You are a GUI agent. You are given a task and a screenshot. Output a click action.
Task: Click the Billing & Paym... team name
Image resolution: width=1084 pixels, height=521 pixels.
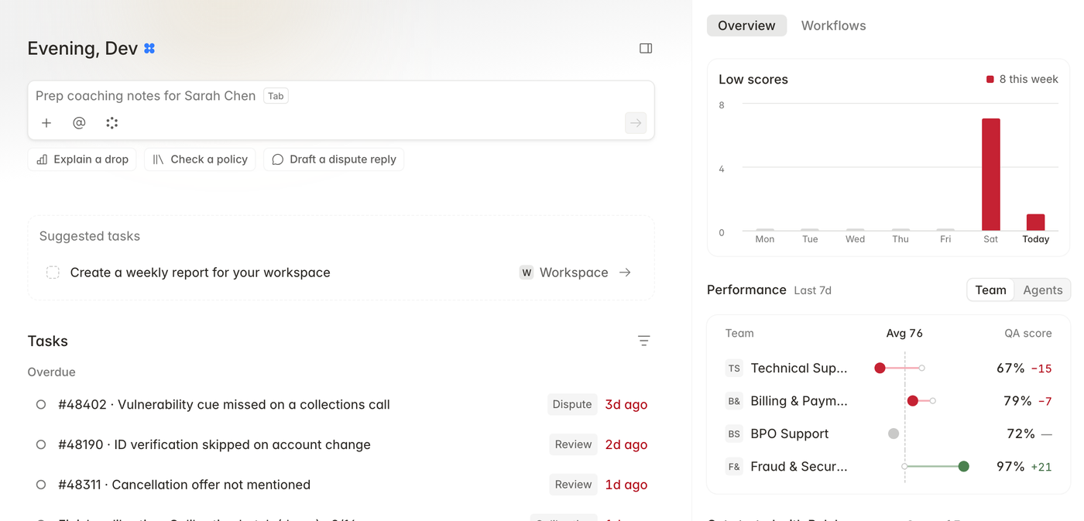[799, 401]
